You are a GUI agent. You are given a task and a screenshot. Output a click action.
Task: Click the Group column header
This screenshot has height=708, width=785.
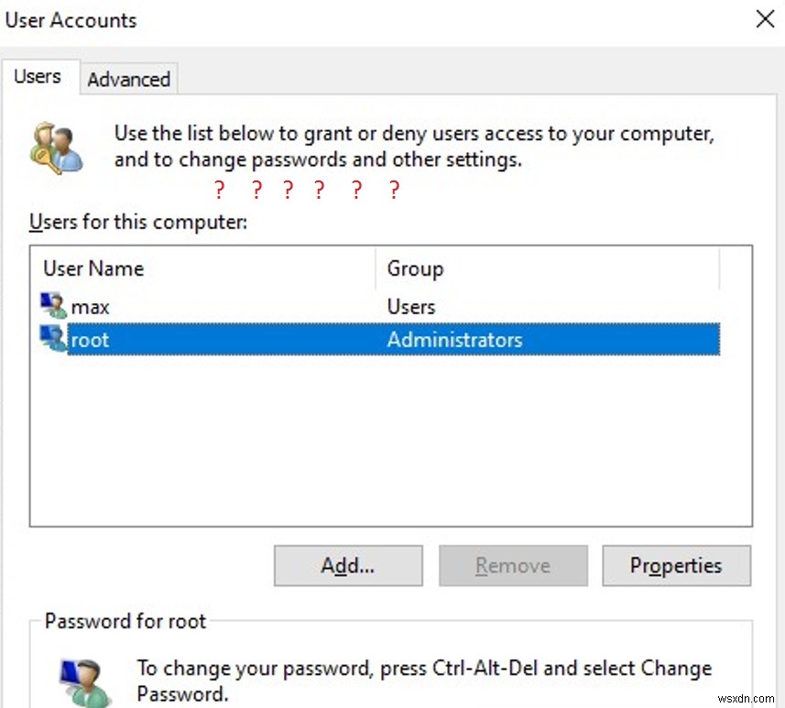(x=415, y=268)
